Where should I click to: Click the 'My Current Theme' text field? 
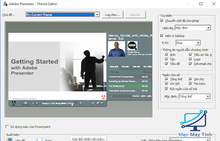[x=60, y=14]
